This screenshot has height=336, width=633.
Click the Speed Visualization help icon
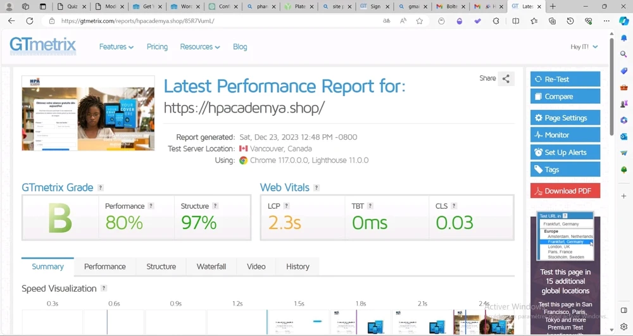[x=104, y=289]
